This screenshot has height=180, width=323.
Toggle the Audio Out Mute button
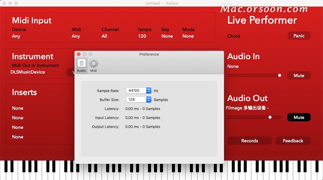(x=299, y=118)
